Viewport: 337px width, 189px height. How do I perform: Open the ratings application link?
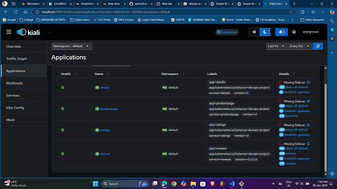[x=105, y=130]
